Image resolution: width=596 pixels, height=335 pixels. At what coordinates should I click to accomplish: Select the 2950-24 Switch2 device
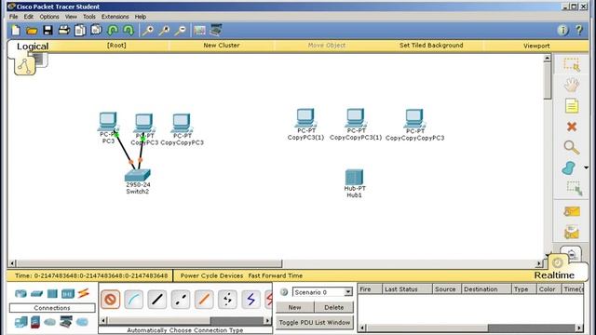[138, 175]
